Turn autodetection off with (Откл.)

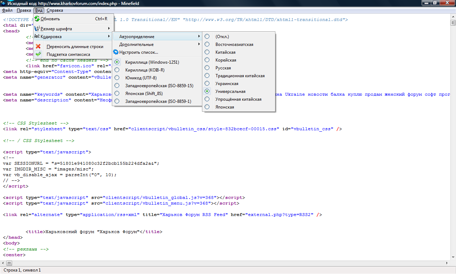click(239, 37)
